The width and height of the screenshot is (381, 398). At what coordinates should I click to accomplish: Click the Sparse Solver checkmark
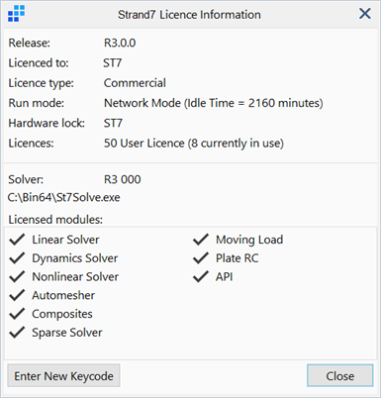click(17, 333)
